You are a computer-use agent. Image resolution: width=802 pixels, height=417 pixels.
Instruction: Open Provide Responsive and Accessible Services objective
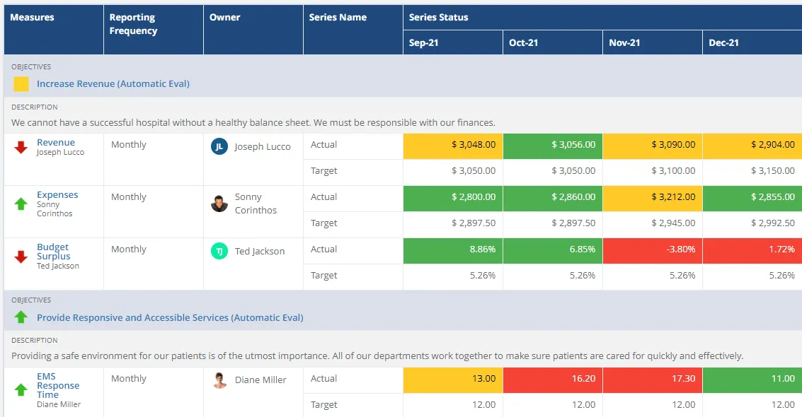pos(169,317)
